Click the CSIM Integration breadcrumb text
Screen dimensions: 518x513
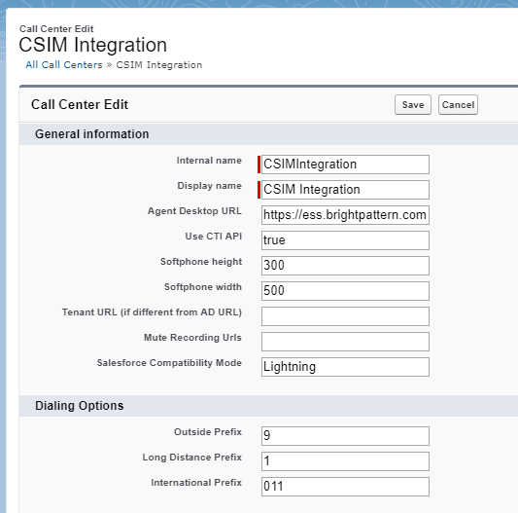(x=159, y=65)
